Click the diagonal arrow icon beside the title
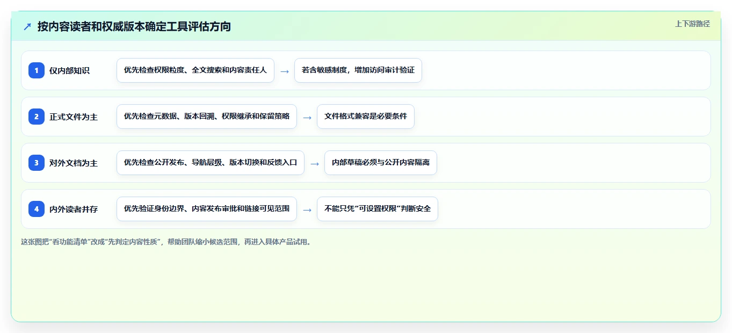This screenshot has width=732, height=333. [x=27, y=26]
